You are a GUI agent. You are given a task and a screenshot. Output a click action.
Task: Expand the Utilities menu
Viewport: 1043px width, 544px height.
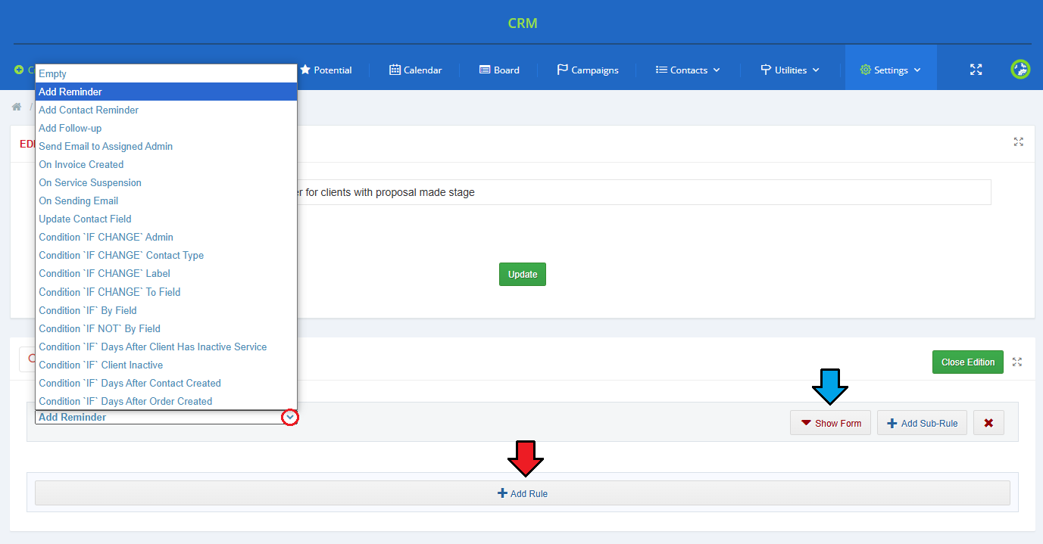(x=790, y=70)
